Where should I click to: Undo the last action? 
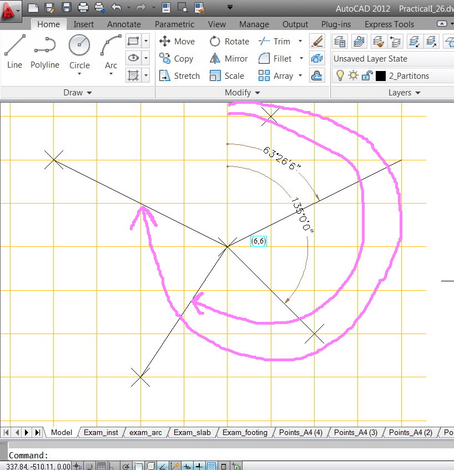[x=117, y=7]
